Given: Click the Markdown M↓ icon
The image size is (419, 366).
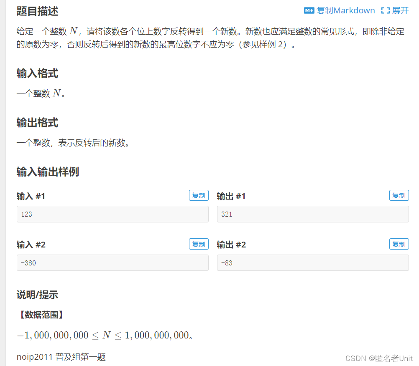Looking at the screenshot, I should tap(309, 11).
